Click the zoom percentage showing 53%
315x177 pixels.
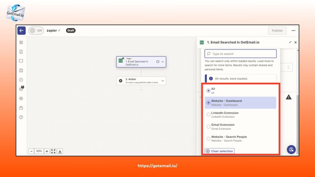coord(39,151)
